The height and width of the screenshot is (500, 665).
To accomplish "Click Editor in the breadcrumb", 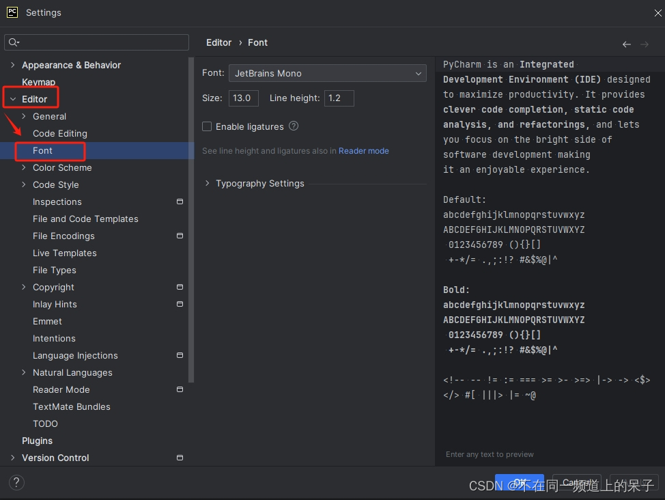I will (219, 42).
